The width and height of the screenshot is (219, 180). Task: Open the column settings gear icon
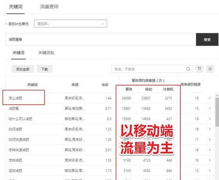tap(210, 69)
